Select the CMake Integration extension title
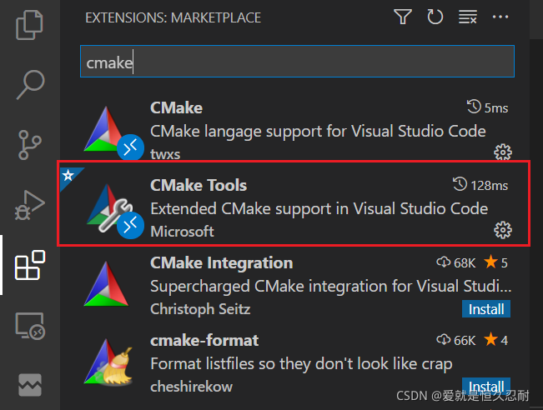Viewport: 543px width, 410px height. click(x=221, y=263)
